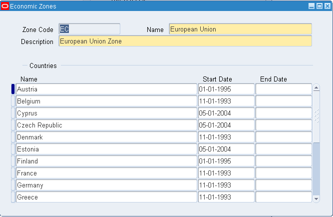
Task: Click the countries list scrollbar thumb
Action: click(316, 116)
